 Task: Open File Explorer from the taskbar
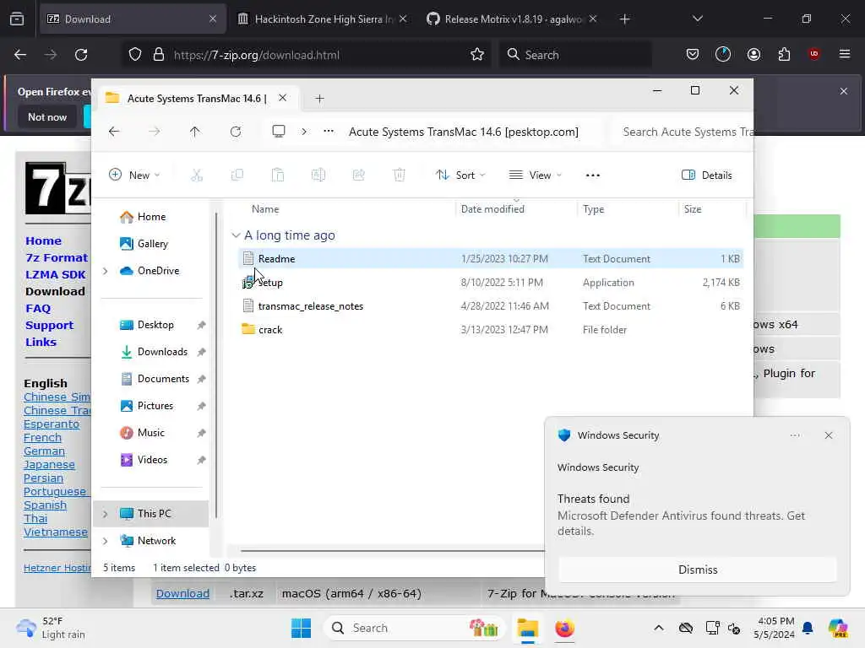527,628
